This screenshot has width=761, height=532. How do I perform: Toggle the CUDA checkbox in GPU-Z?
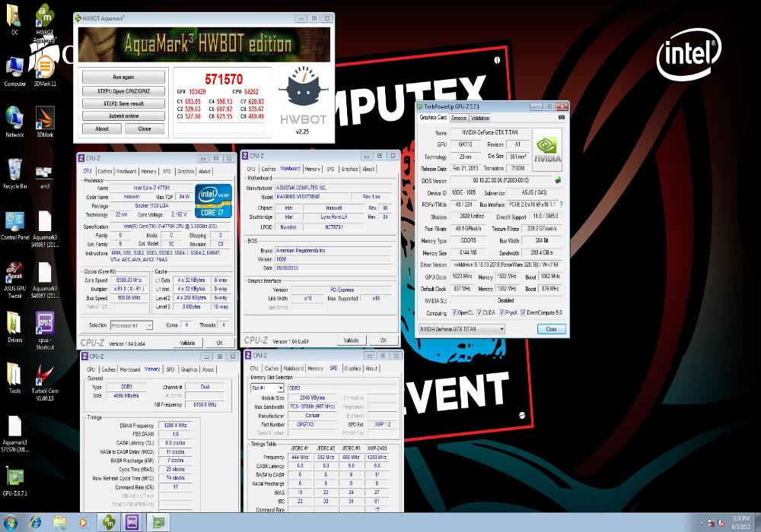tap(479, 312)
